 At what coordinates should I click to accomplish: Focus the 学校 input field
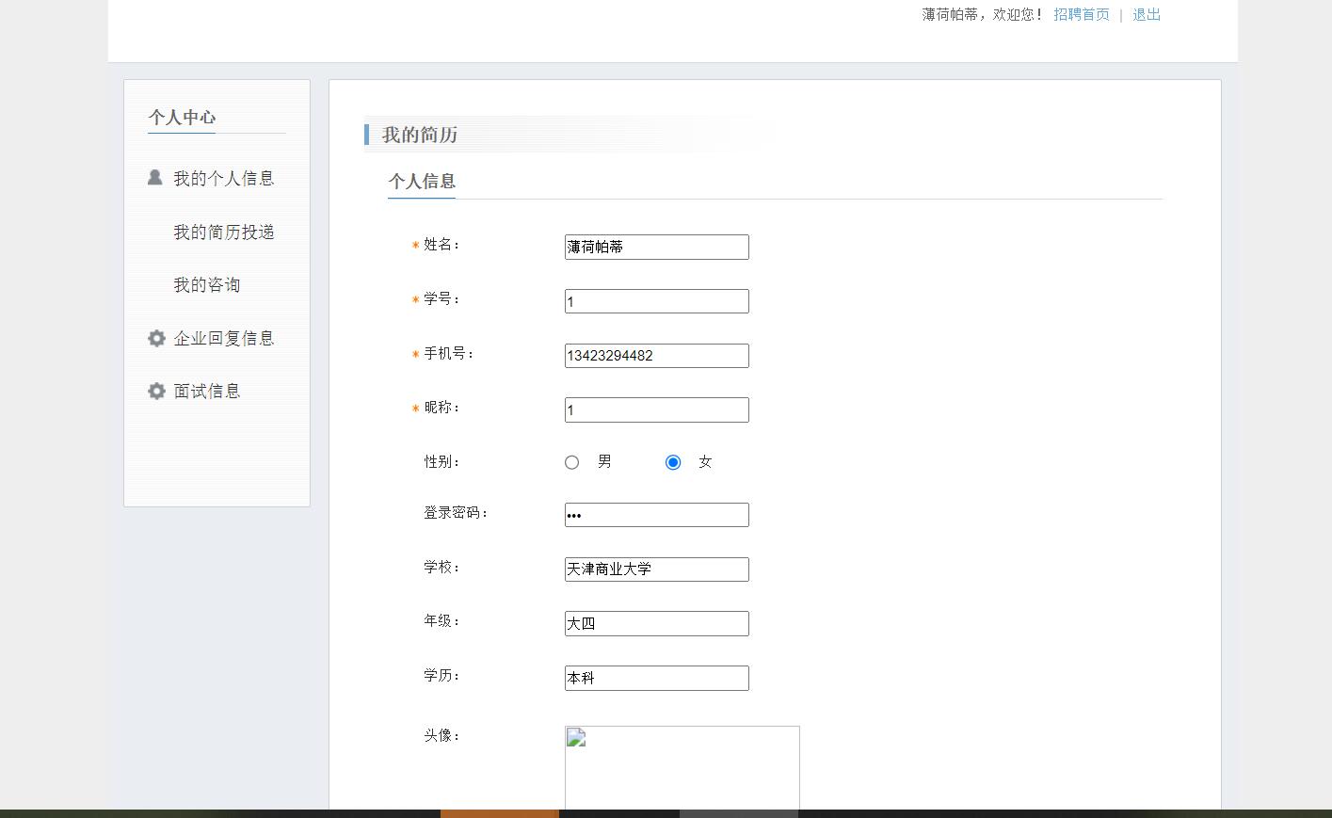point(657,569)
